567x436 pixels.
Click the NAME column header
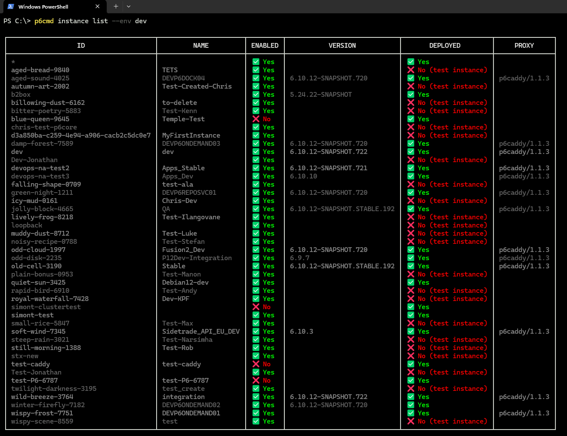pos(201,46)
